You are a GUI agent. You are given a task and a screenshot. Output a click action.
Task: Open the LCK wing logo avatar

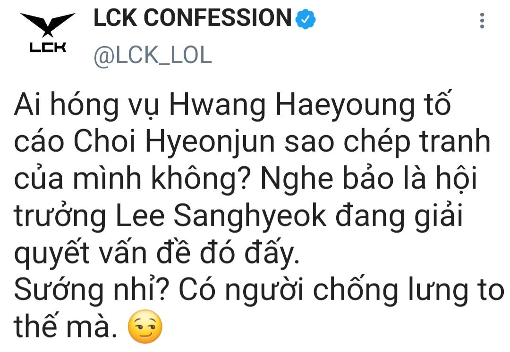48,33
